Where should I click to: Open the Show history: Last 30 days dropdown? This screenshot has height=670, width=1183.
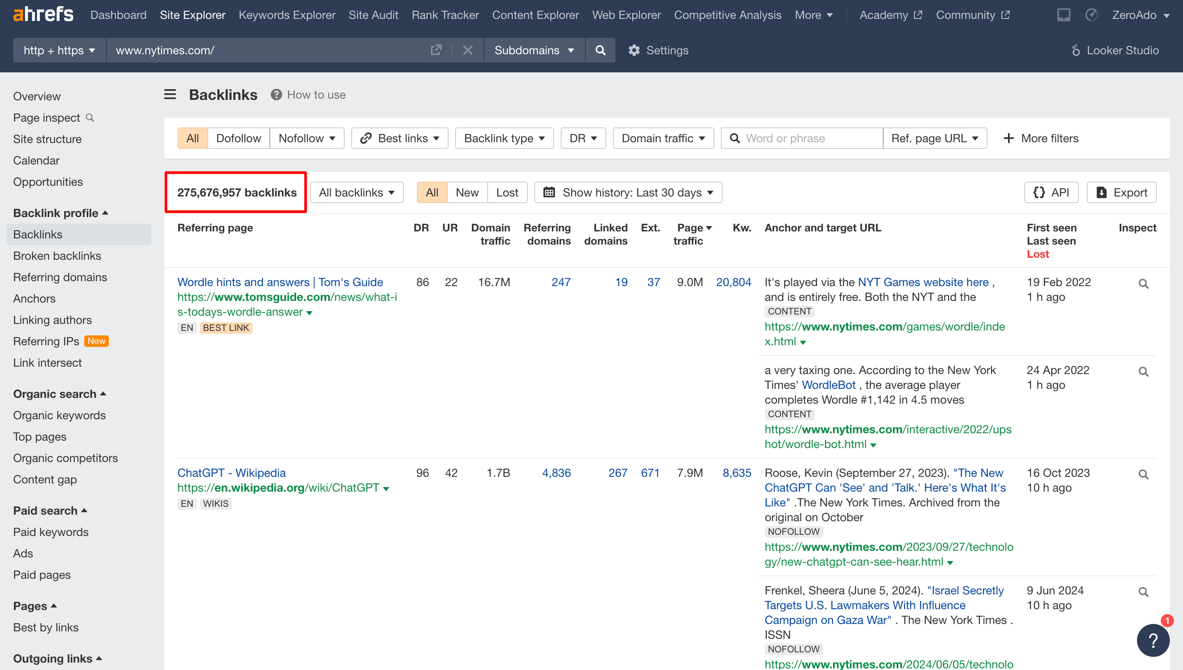tap(628, 192)
